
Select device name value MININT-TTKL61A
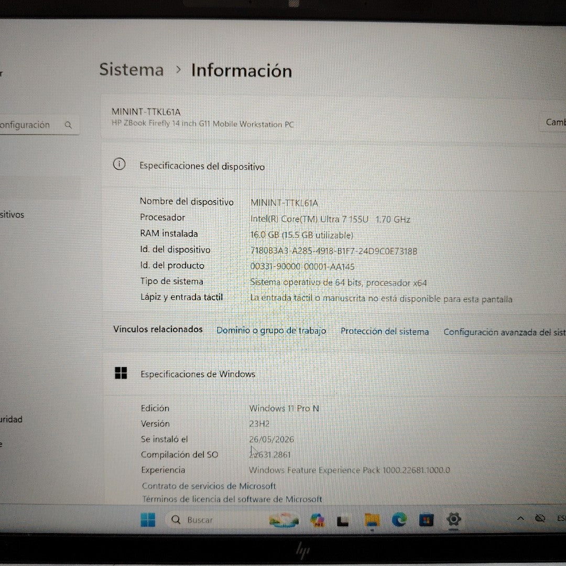(x=284, y=203)
